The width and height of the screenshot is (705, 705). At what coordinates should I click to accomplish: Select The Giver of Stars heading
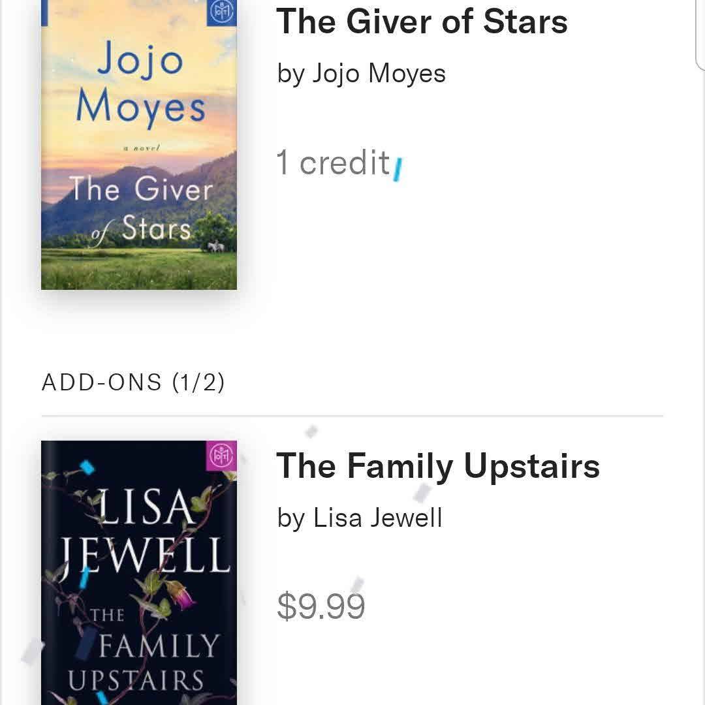pyautogui.click(x=422, y=21)
